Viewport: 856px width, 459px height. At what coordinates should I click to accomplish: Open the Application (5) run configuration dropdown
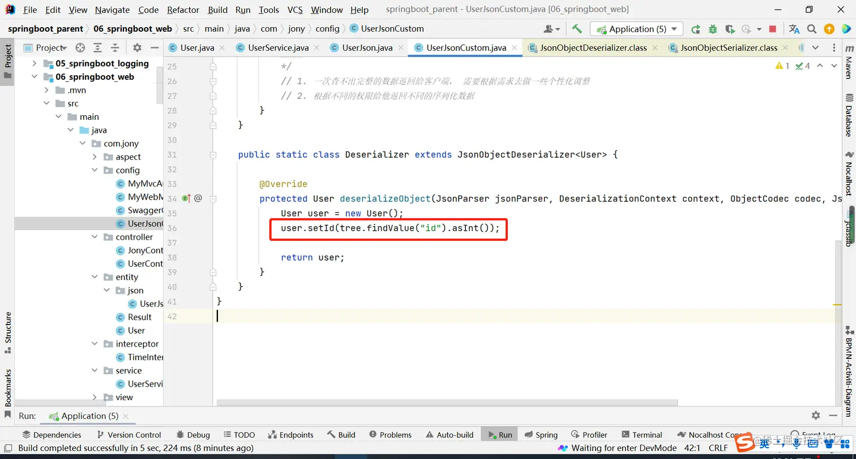(x=636, y=29)
